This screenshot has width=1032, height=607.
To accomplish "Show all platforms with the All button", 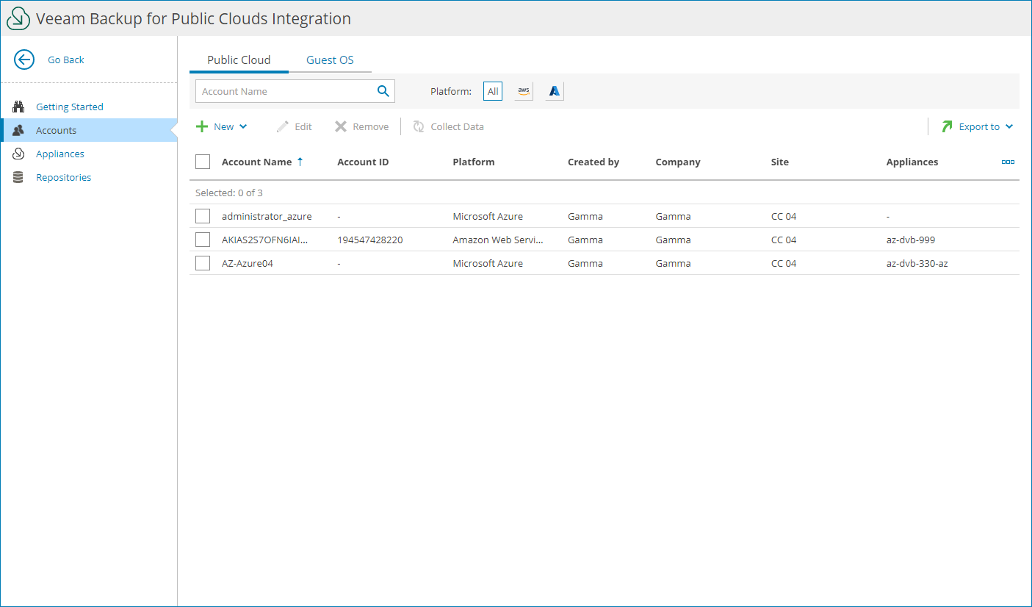I will [x=492, y=91].
